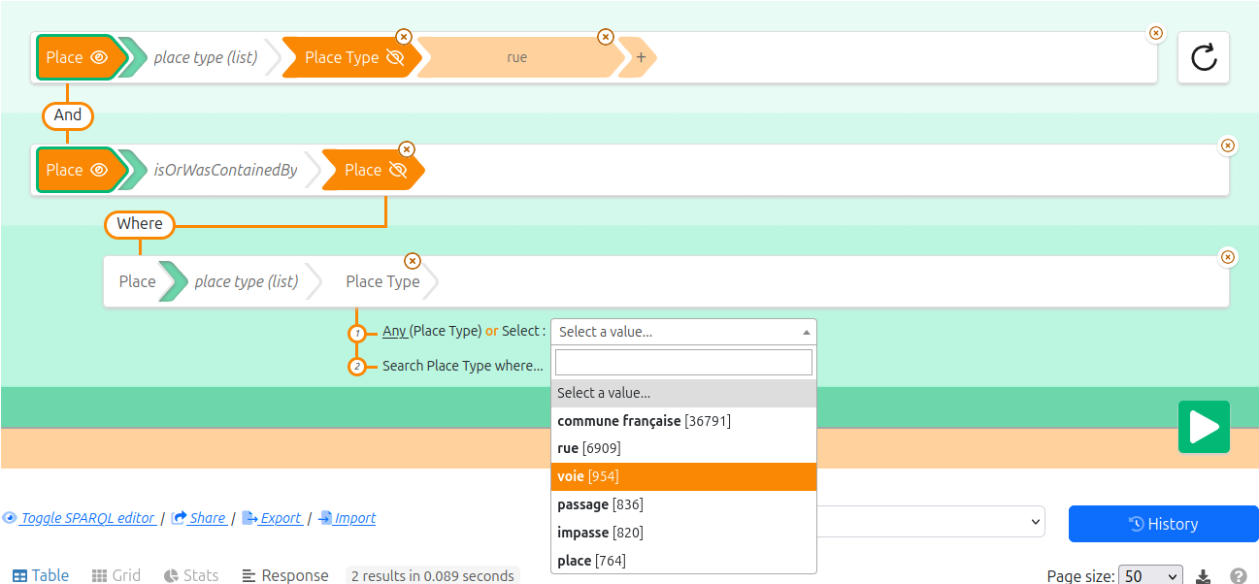
Task: Click the Share link
Action: pos(199,518)
